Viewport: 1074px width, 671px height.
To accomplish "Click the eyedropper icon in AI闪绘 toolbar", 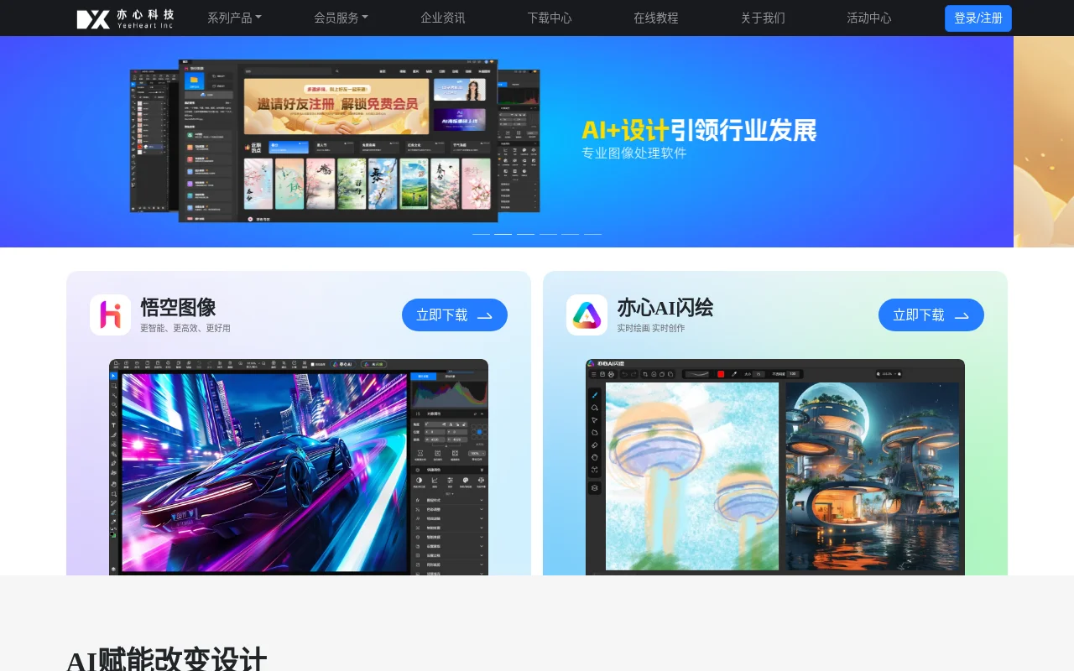I will click(735, 374).
